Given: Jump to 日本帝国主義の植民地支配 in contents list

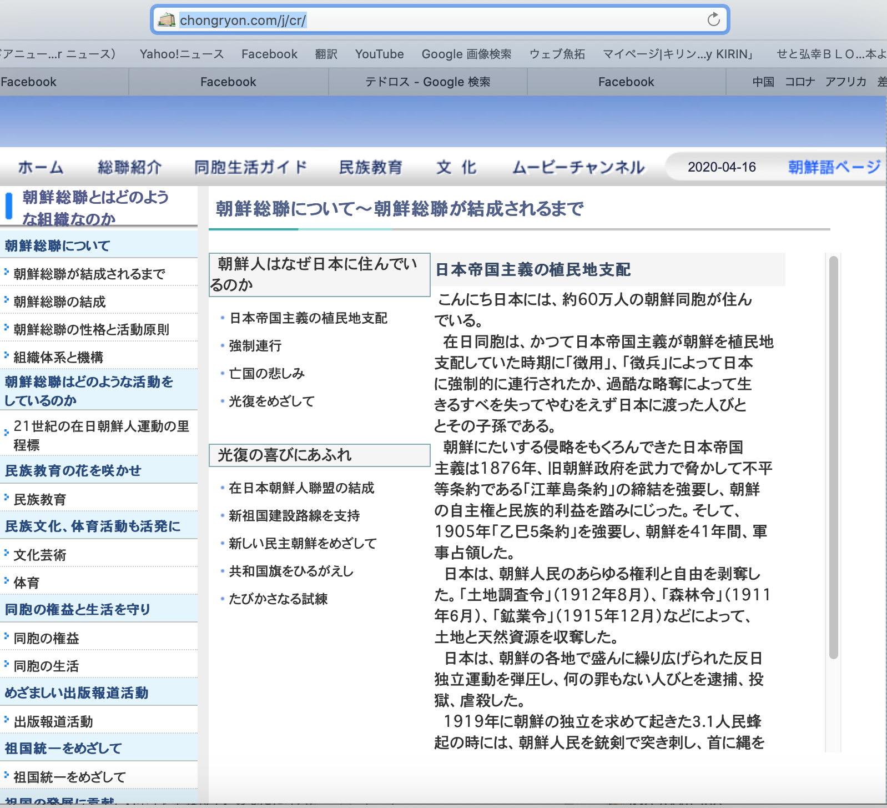Looking at the screenshot, I should (x=308, y=318).
